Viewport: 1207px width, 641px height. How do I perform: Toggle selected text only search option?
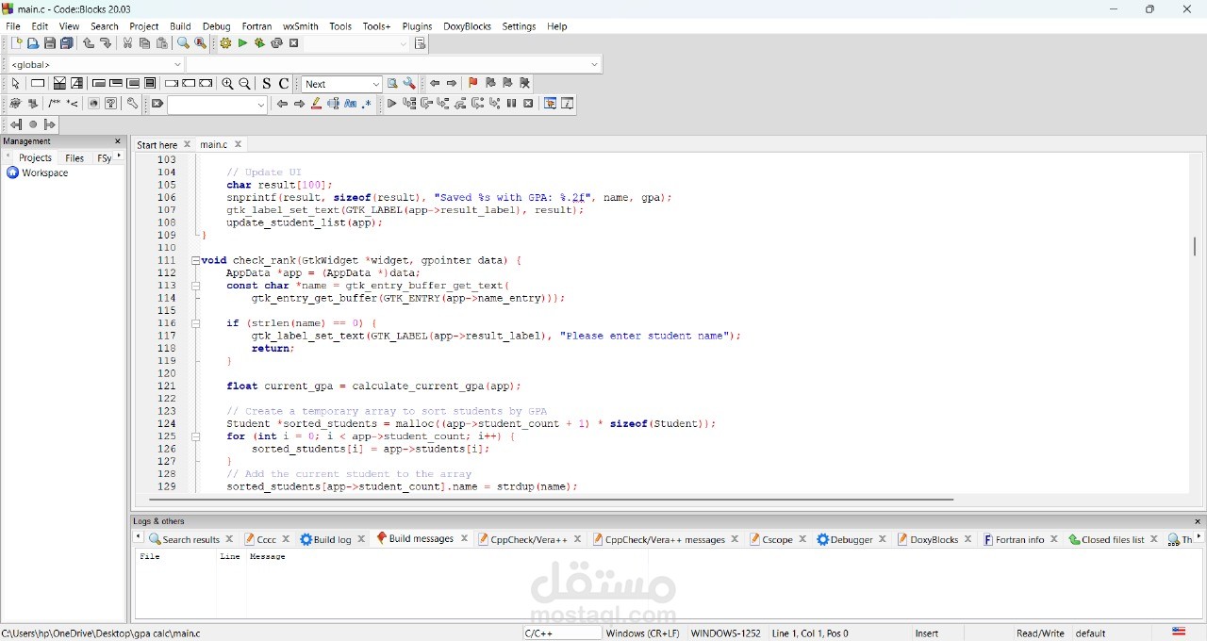point(334,104)
